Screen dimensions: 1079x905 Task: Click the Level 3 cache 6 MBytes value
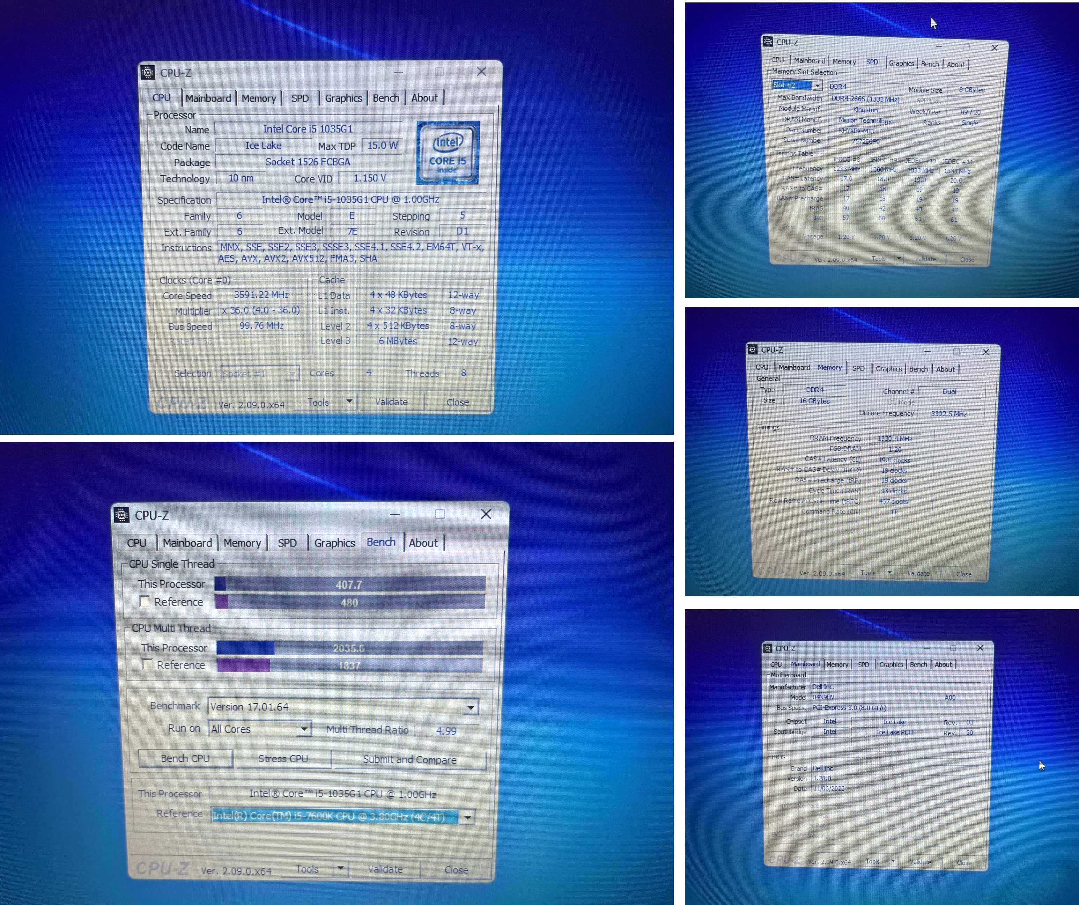coord(398,341)
